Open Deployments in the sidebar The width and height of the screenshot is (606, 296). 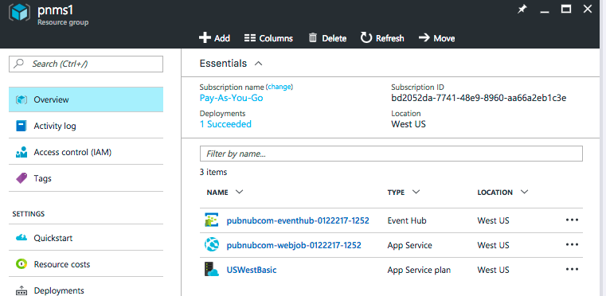click(x=86, y=290)
